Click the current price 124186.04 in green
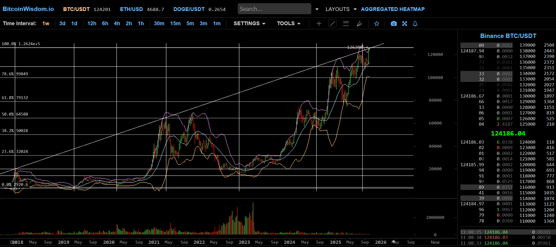Viewport: 556px width, 247px height. pyautogui.click(x=508, y=133)
